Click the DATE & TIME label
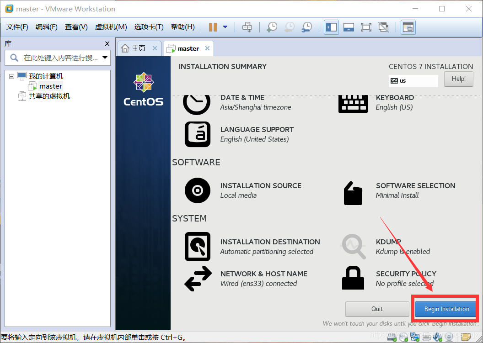The height and width of the screenshot is (343, 483). (242, 98)
